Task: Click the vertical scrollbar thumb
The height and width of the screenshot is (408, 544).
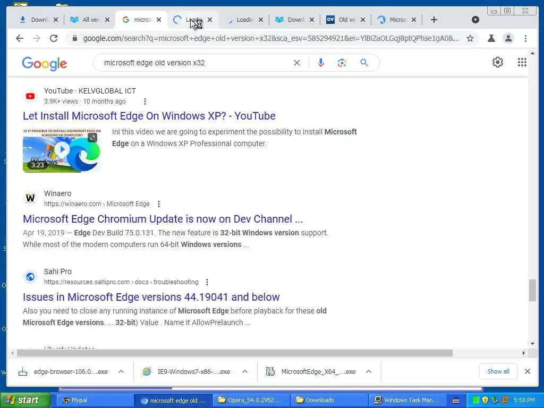Action: (532, 290)
